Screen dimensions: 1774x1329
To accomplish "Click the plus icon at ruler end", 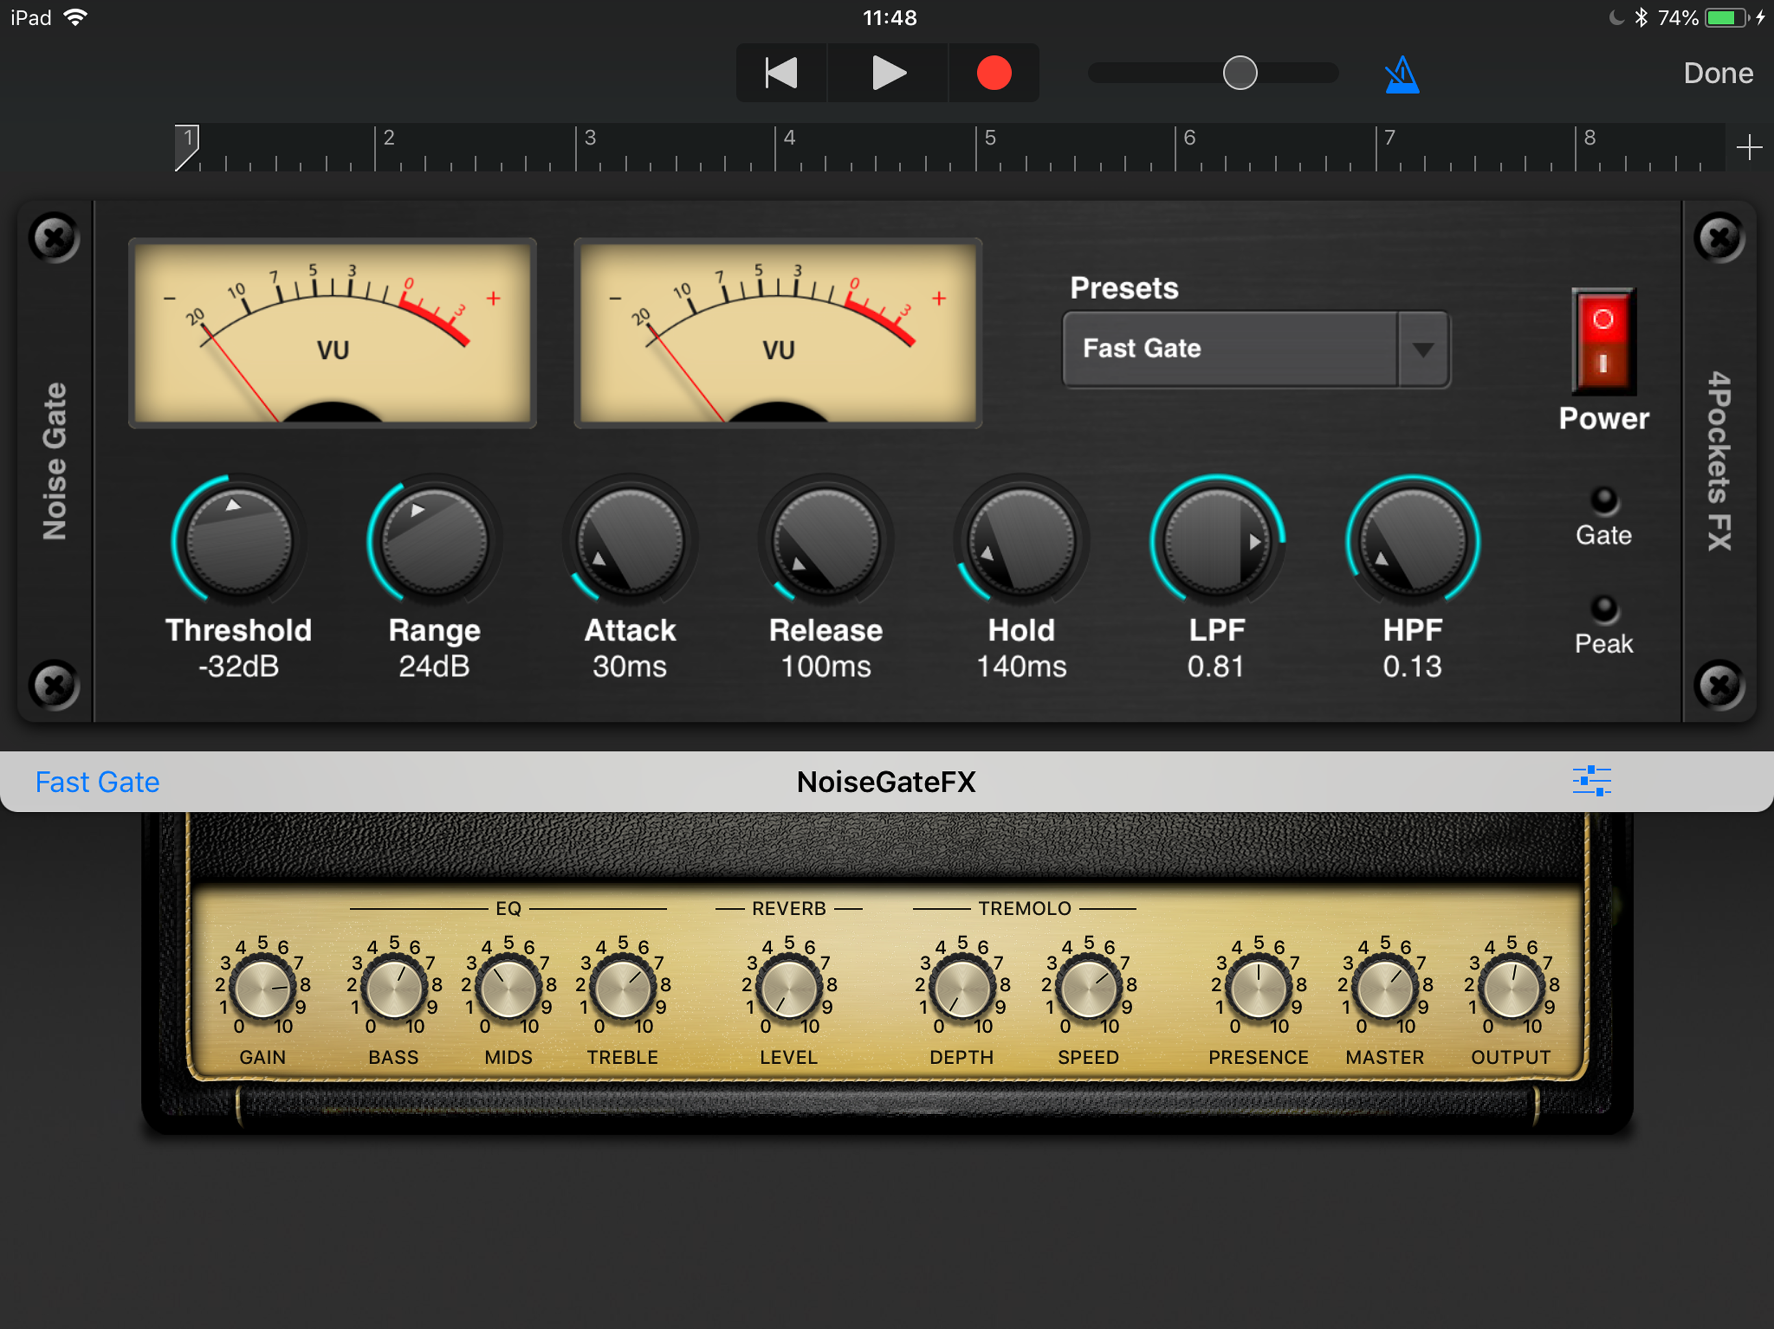I will 1748,147.
